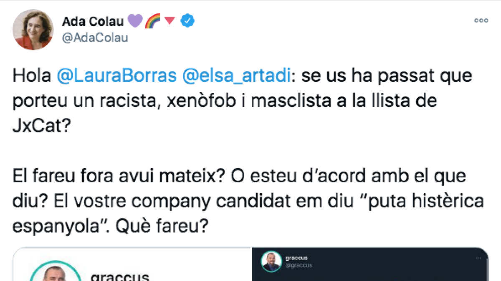Click the purple heart emoji in the display name
501x281 pixels.
tap(134, 20)
